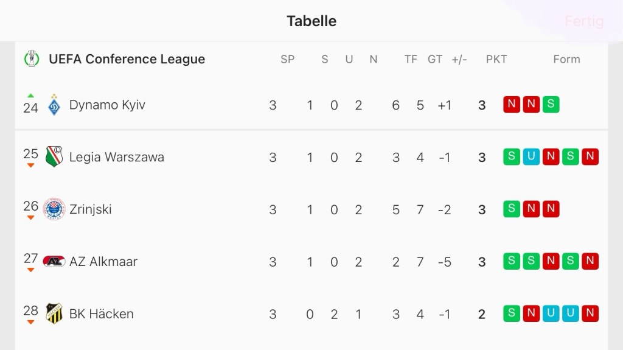Click the UEFA Conference League logo icon

pyautogui.click(x=30, y=59)
